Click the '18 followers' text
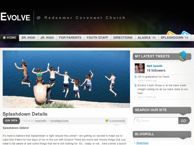The width and height of the screenshot is (194, 145). 156,71
